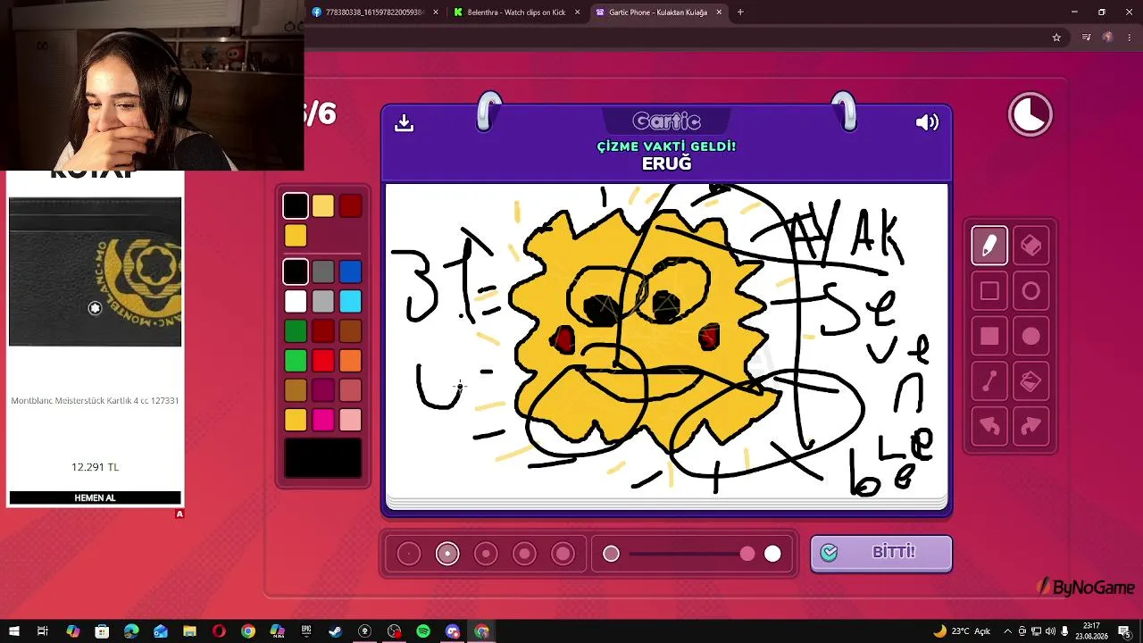Image resolution: width=1143 pixels, height=643 pixels.
Task: Open Task View on the taskbar
Action: coord(43,631)
